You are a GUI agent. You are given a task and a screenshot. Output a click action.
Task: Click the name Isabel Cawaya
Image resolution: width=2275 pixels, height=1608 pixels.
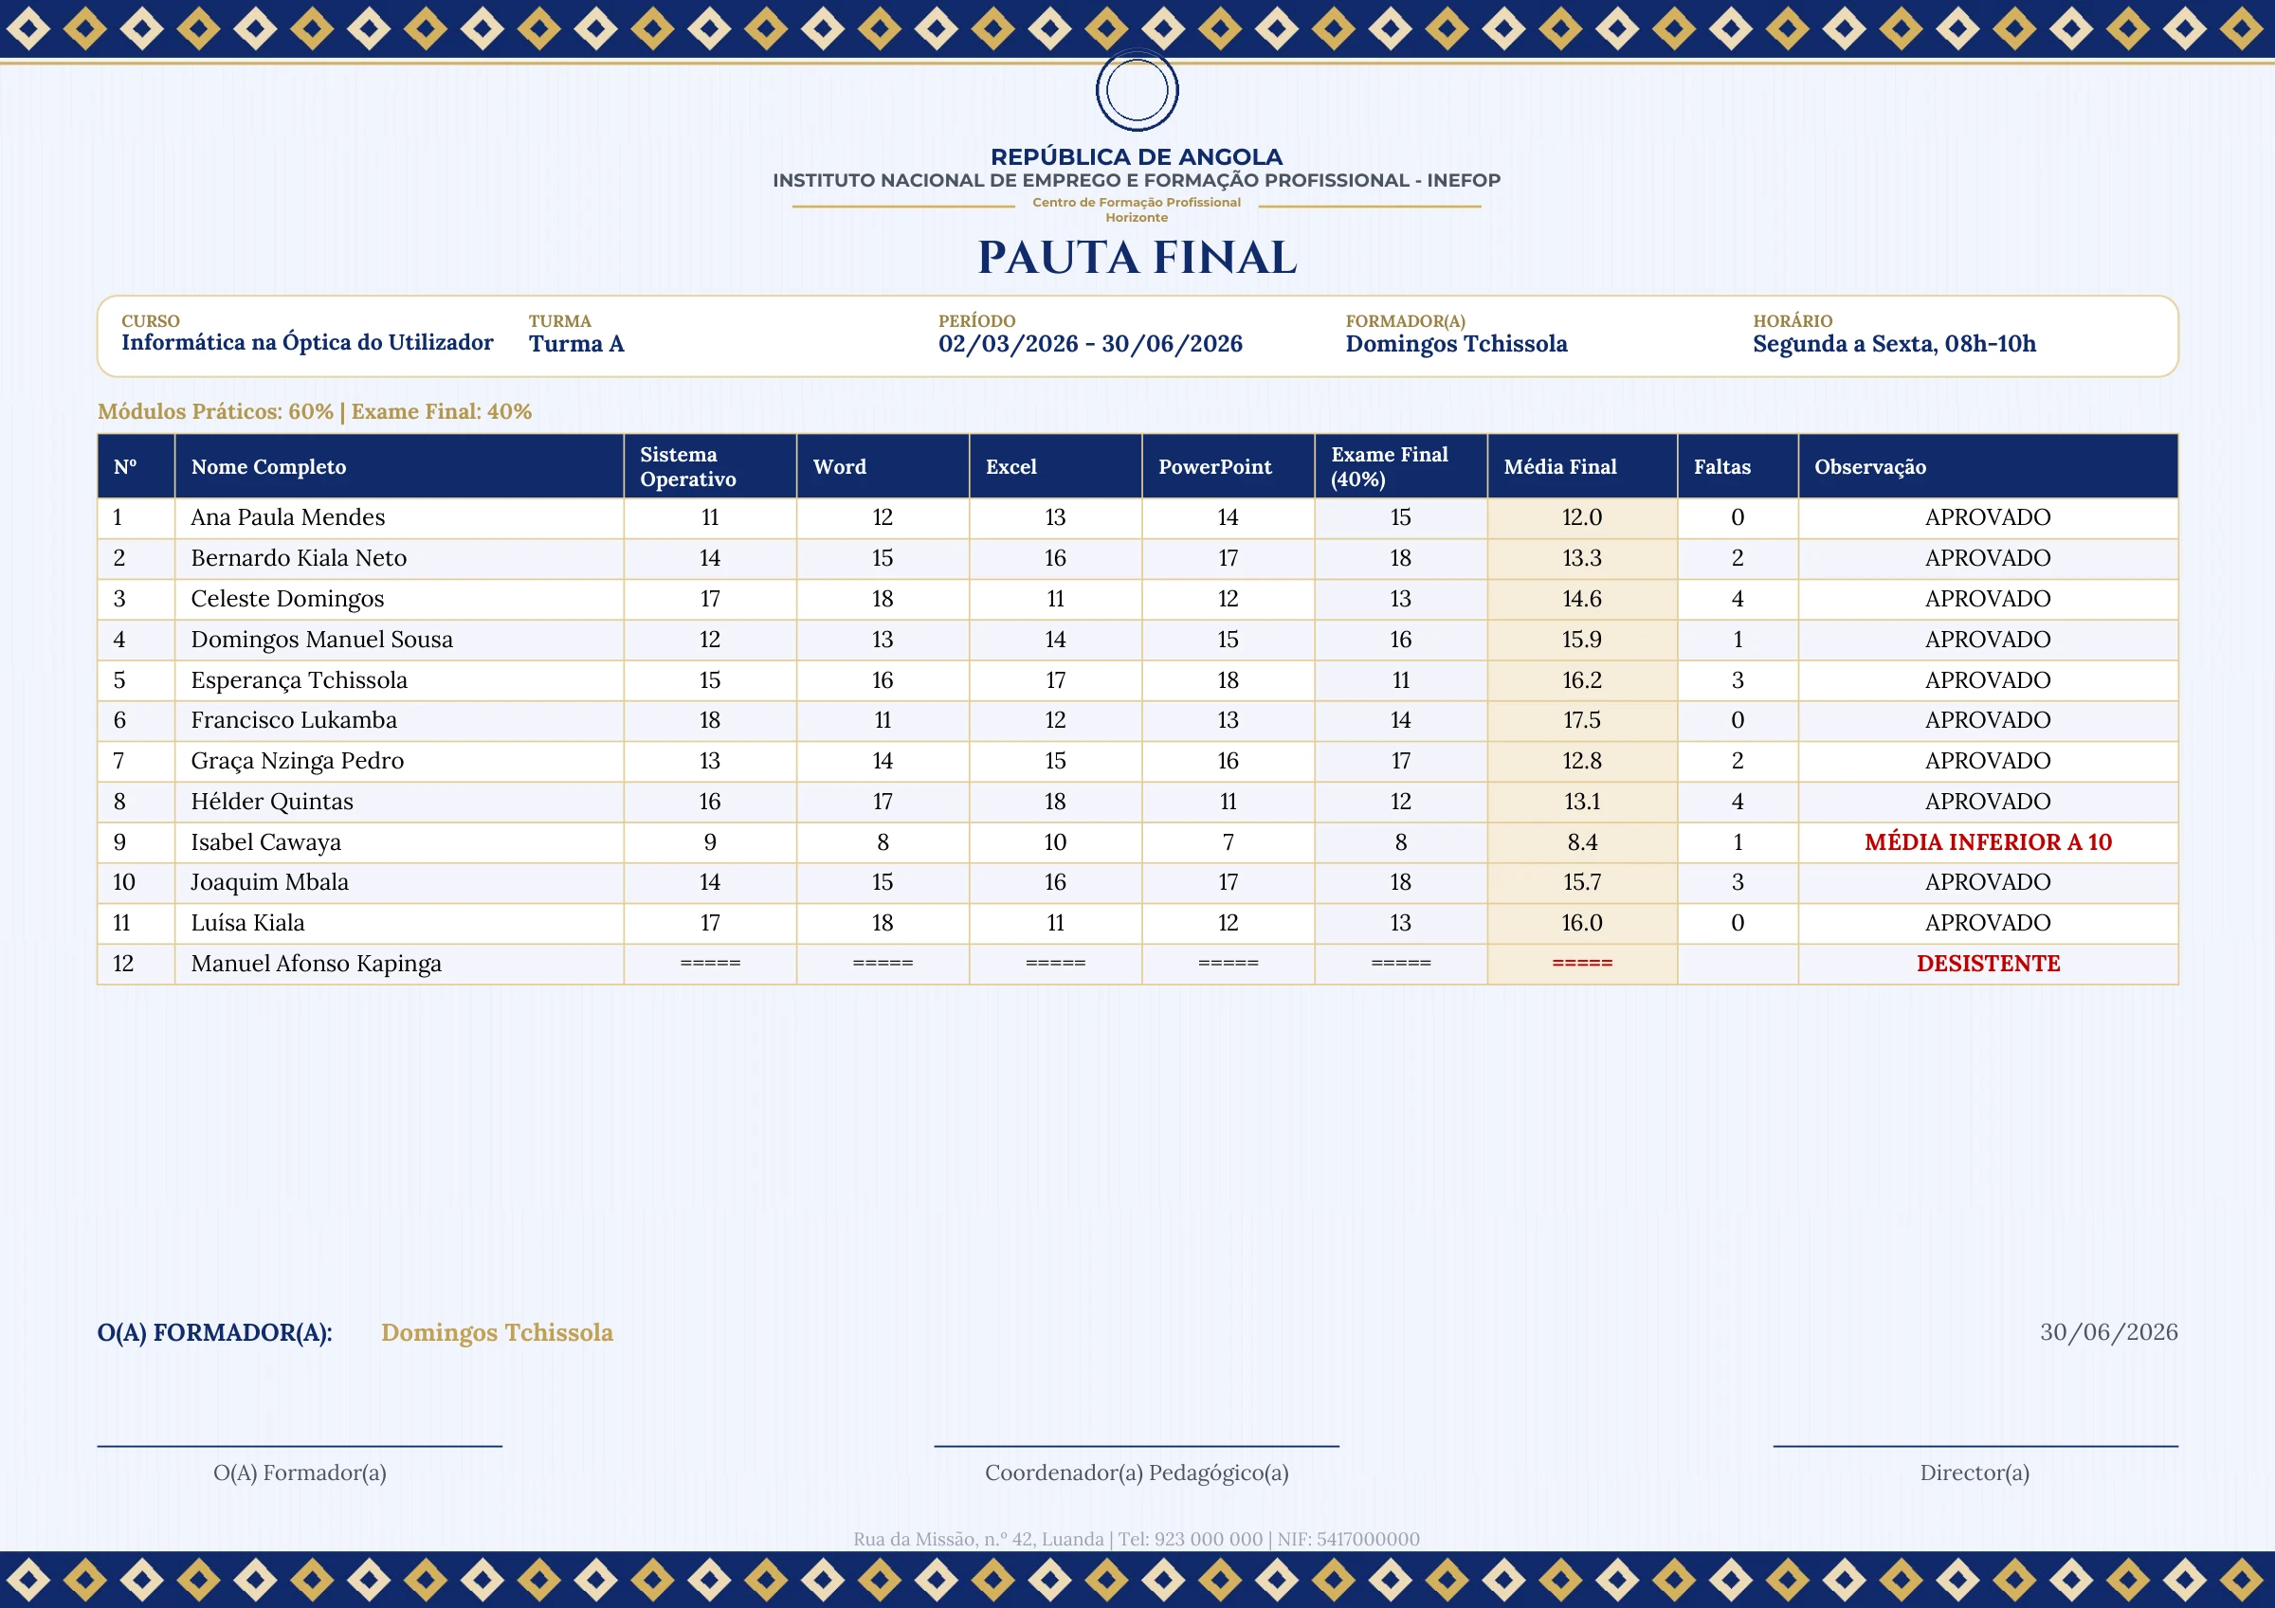click(265, 842)
